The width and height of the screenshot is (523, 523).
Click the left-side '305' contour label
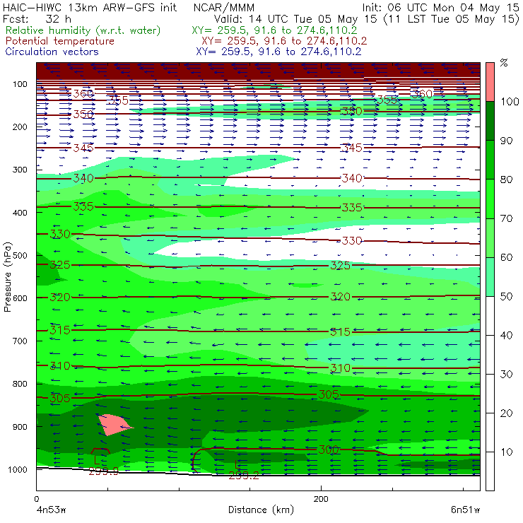click(60, 398)
